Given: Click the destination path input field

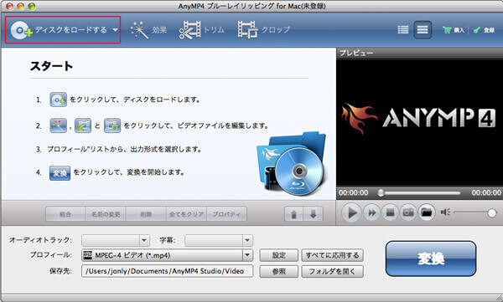Looking at the screenshot, I should click(167, 271).
